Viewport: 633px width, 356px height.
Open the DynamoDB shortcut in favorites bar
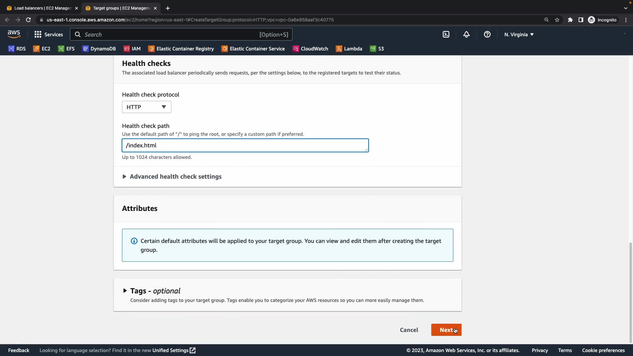(99, 49)
